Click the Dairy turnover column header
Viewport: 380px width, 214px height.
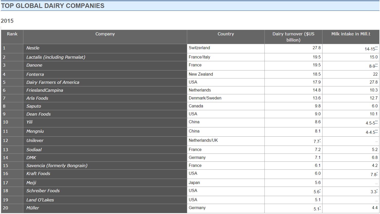(293, 37)
